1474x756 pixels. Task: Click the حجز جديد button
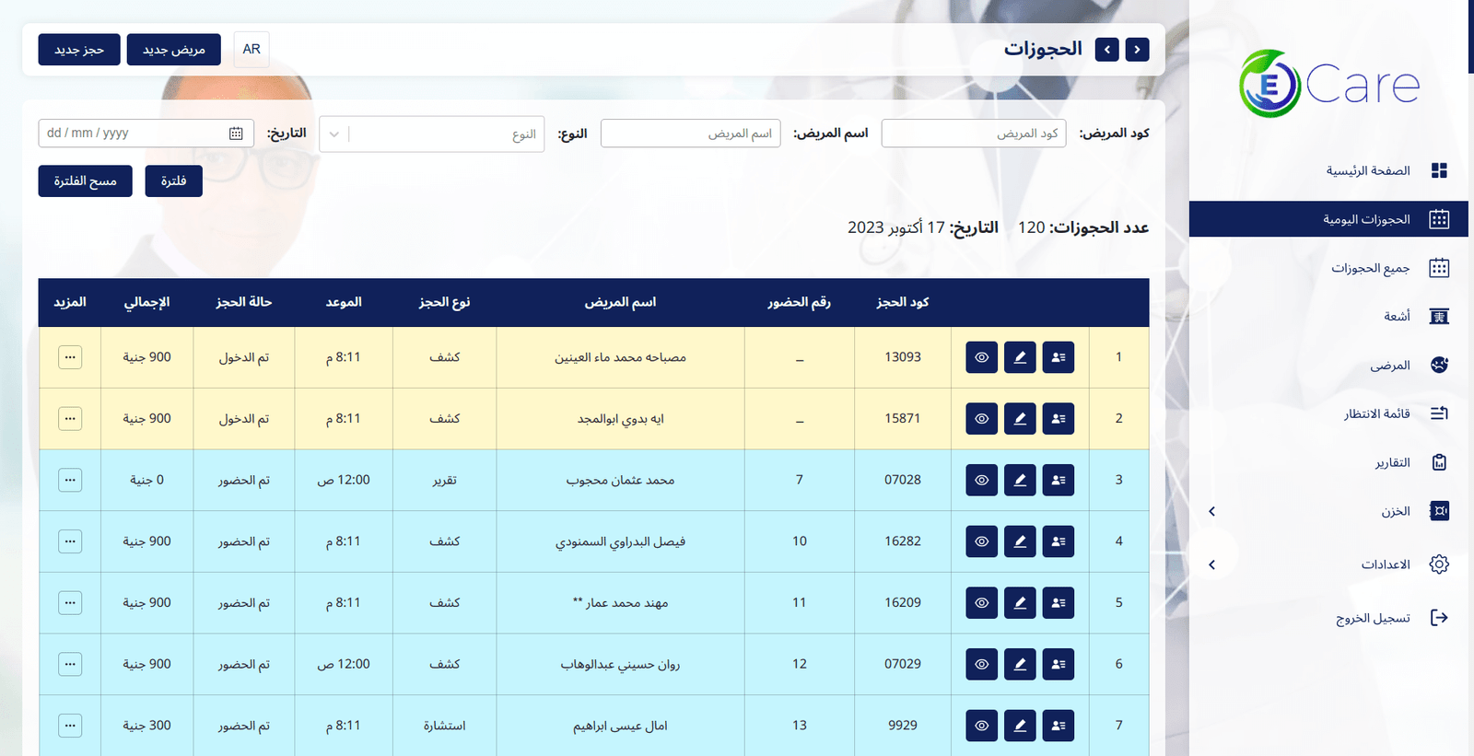point(79,50)
